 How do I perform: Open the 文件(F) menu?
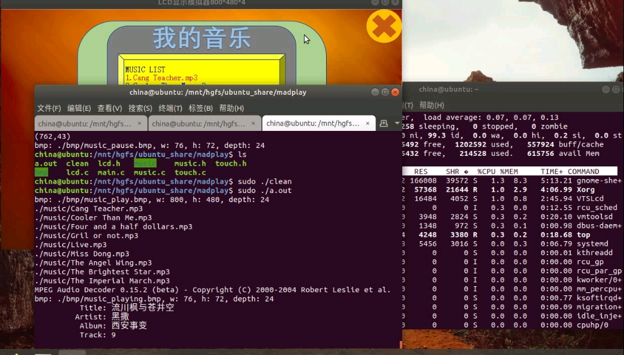[x=49, y=108]
